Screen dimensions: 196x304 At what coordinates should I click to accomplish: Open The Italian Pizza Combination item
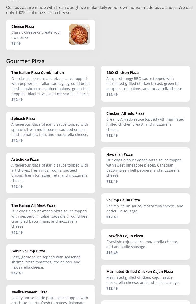tap(50, 86)
